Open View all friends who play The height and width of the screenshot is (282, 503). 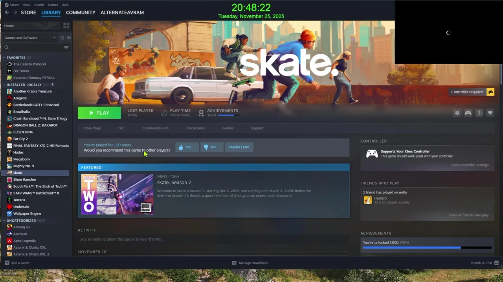click(x=469, y=215)
